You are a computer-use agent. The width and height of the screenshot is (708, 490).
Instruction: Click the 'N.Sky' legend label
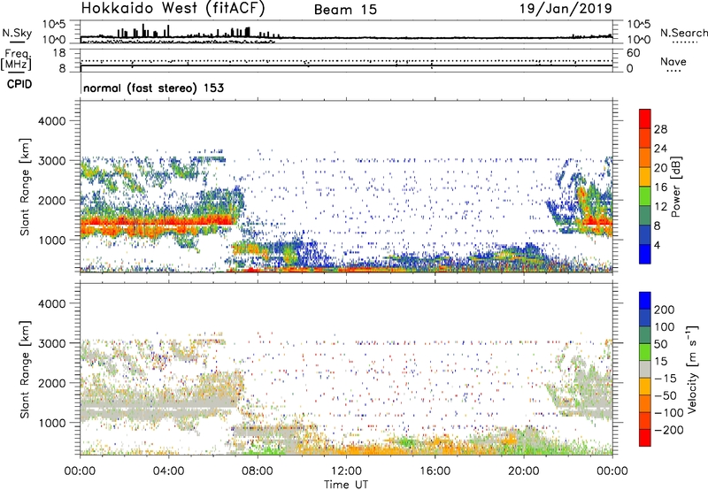tap(17, 33)
